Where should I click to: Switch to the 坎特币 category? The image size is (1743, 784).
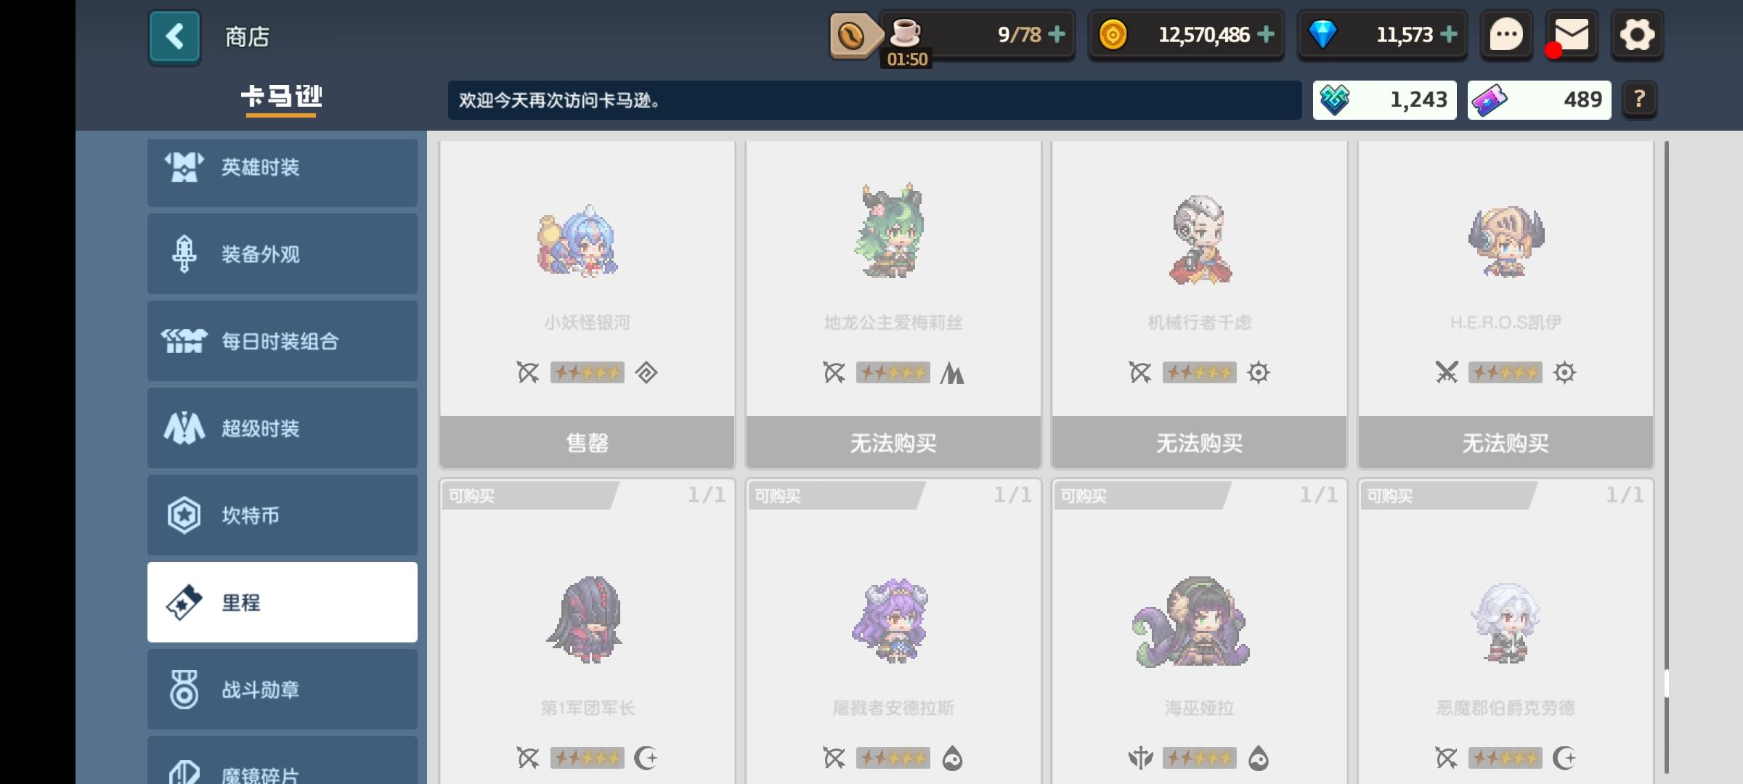pyautogui.click(x=283, y=515)
